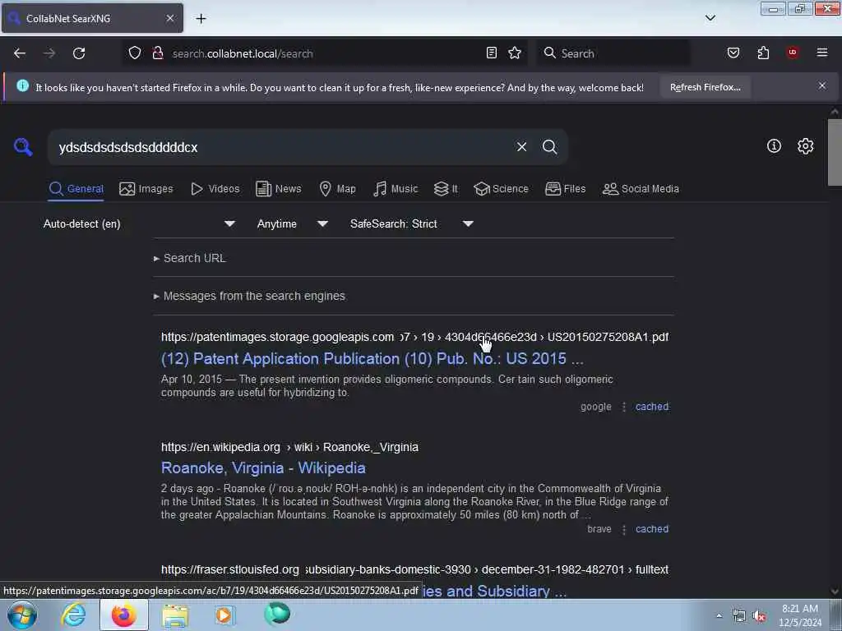This screenshot has width=842, height=631.
Task: Open the Roanoke, Virginia - Wikipedia result
Action: [263, 467]
